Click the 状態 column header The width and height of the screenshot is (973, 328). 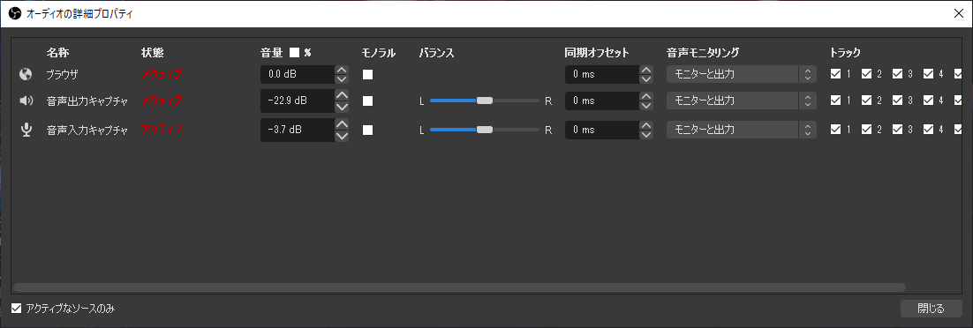coord(153,53)
